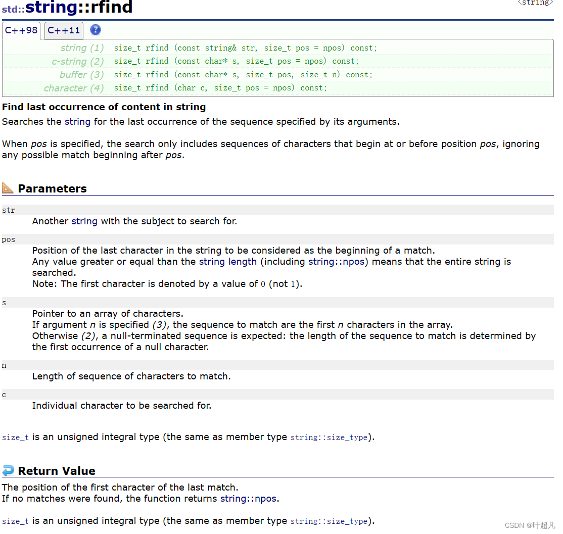
Task: Click the rfind (char c signature line
Action: [220, 88]
